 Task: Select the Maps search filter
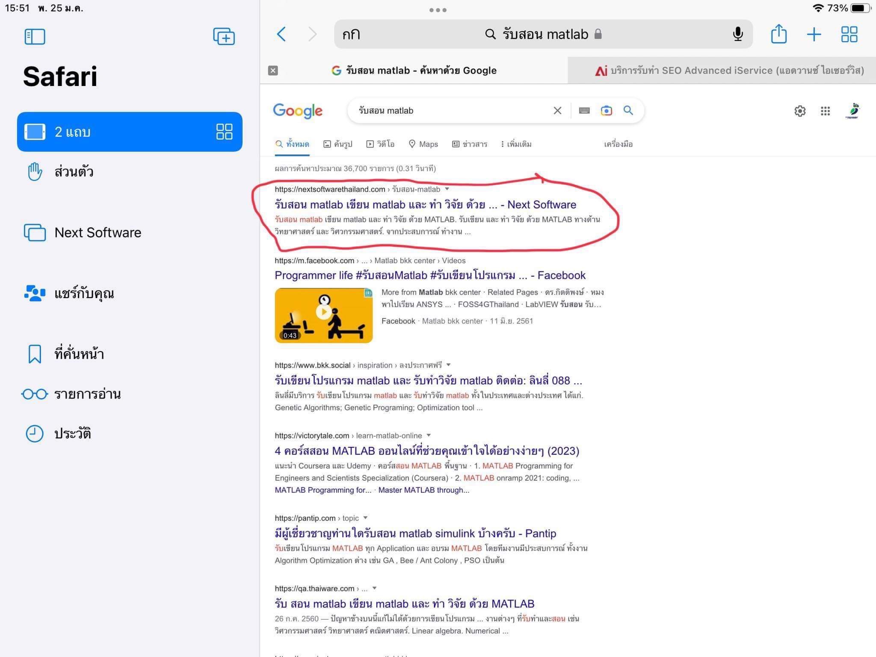click(423, 144)
